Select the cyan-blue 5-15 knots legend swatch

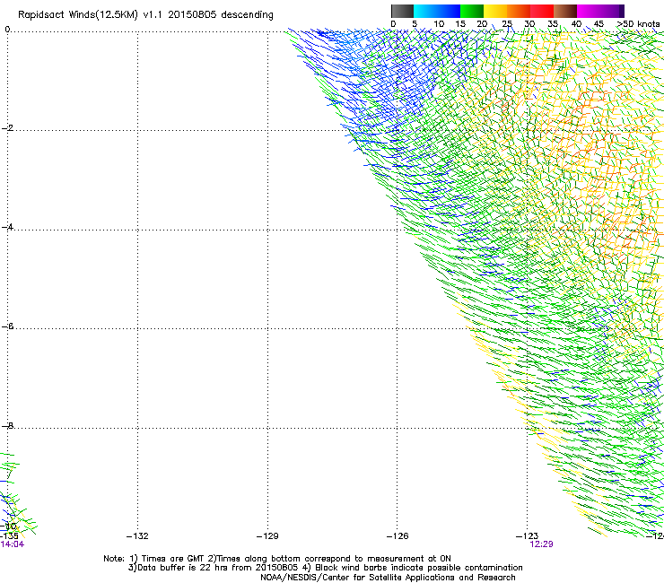437,11
